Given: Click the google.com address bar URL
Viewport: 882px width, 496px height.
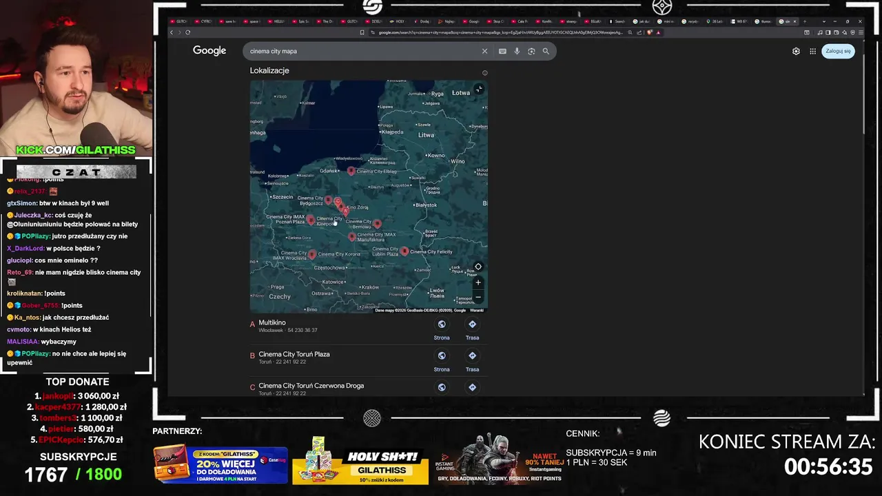Looking at the screenshot, I should 500,32.
